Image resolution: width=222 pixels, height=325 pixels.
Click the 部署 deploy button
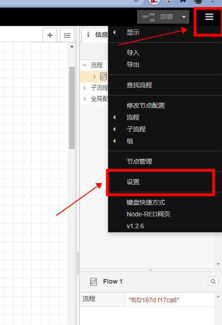click(158, 17)
